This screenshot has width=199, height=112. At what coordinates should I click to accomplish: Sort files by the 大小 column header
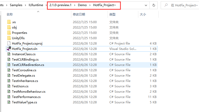tap(143, 14)
